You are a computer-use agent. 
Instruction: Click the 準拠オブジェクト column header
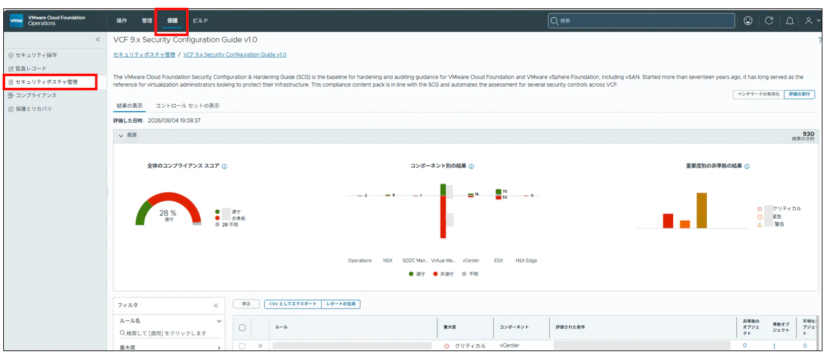tap(782, 327)
